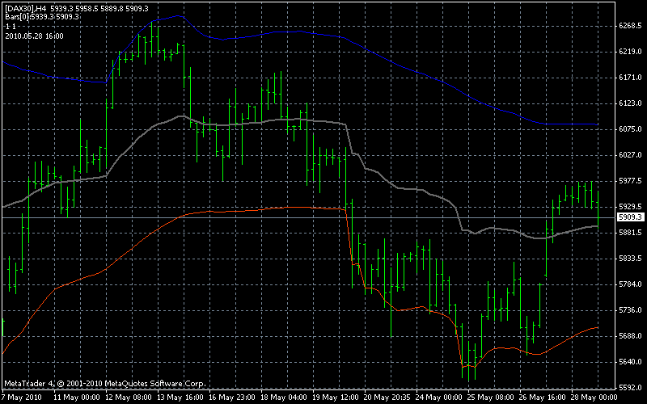
Task: Click the 28 May 00:00 time label
Action: tap(594, 398)
